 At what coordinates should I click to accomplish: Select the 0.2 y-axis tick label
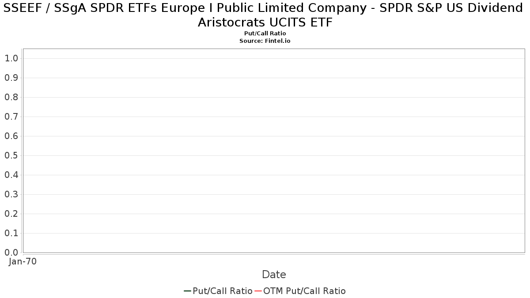coord(11,214)
